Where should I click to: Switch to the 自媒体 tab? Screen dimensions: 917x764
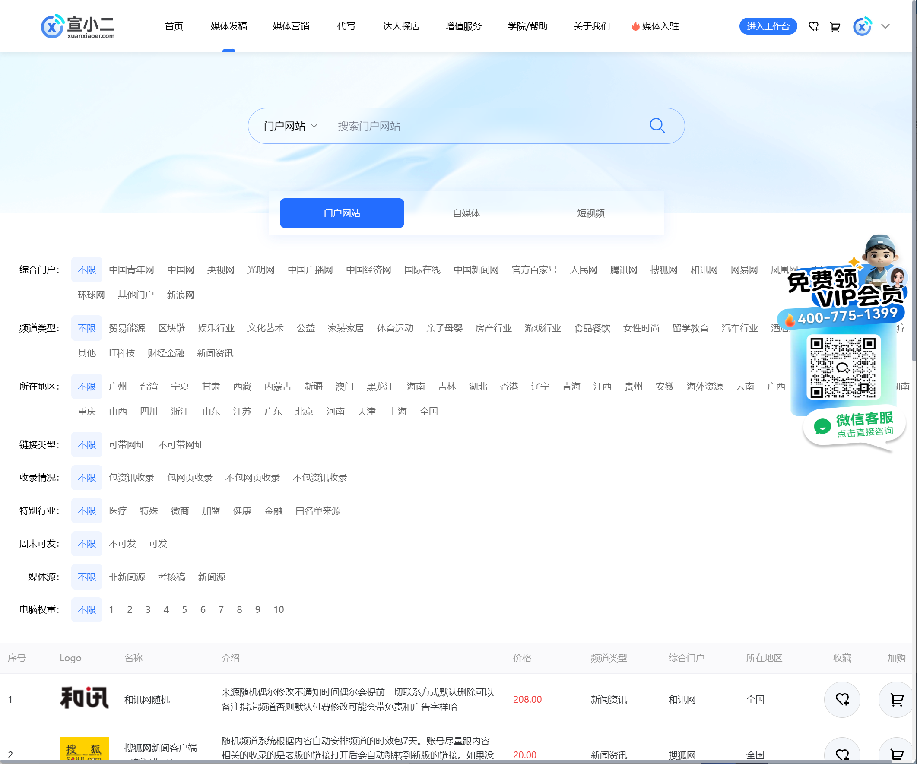click(x=466, y=213)
